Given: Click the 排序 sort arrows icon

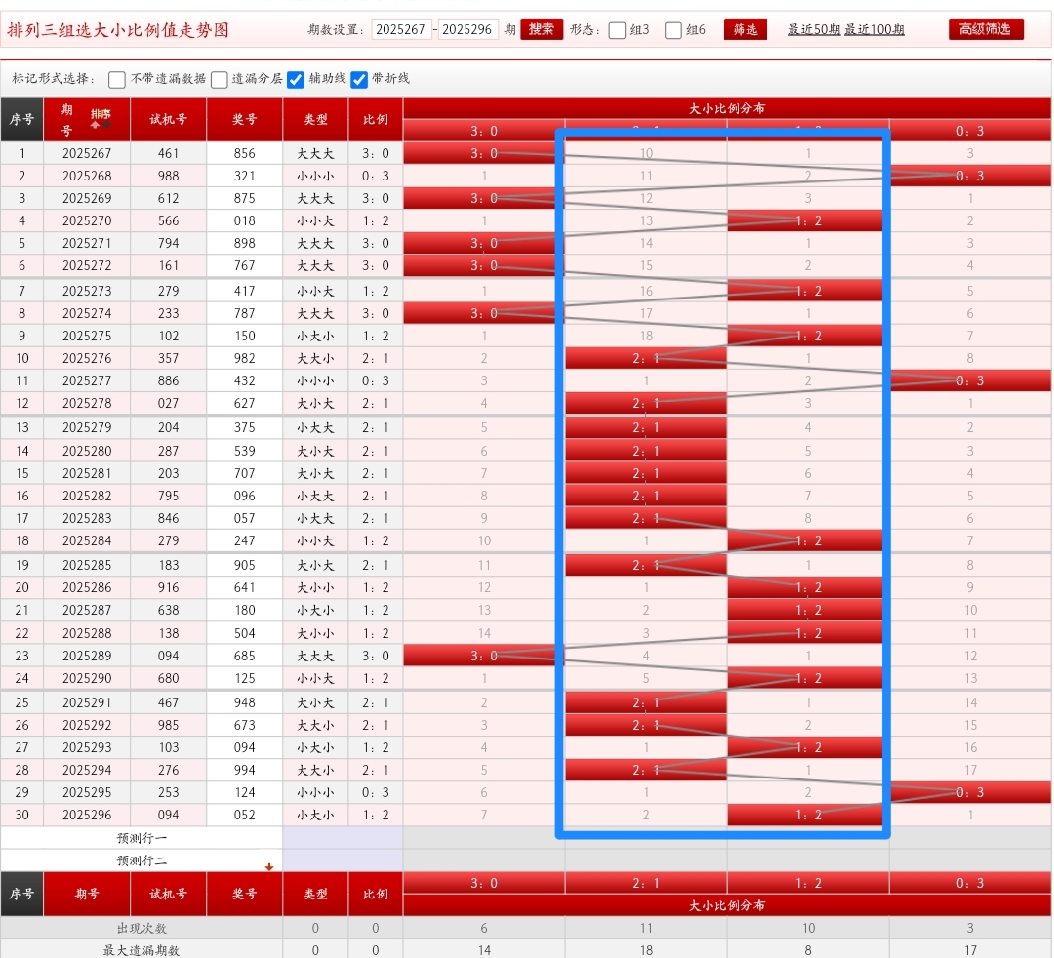Looking at the screenshot, I should pos(101,119).
